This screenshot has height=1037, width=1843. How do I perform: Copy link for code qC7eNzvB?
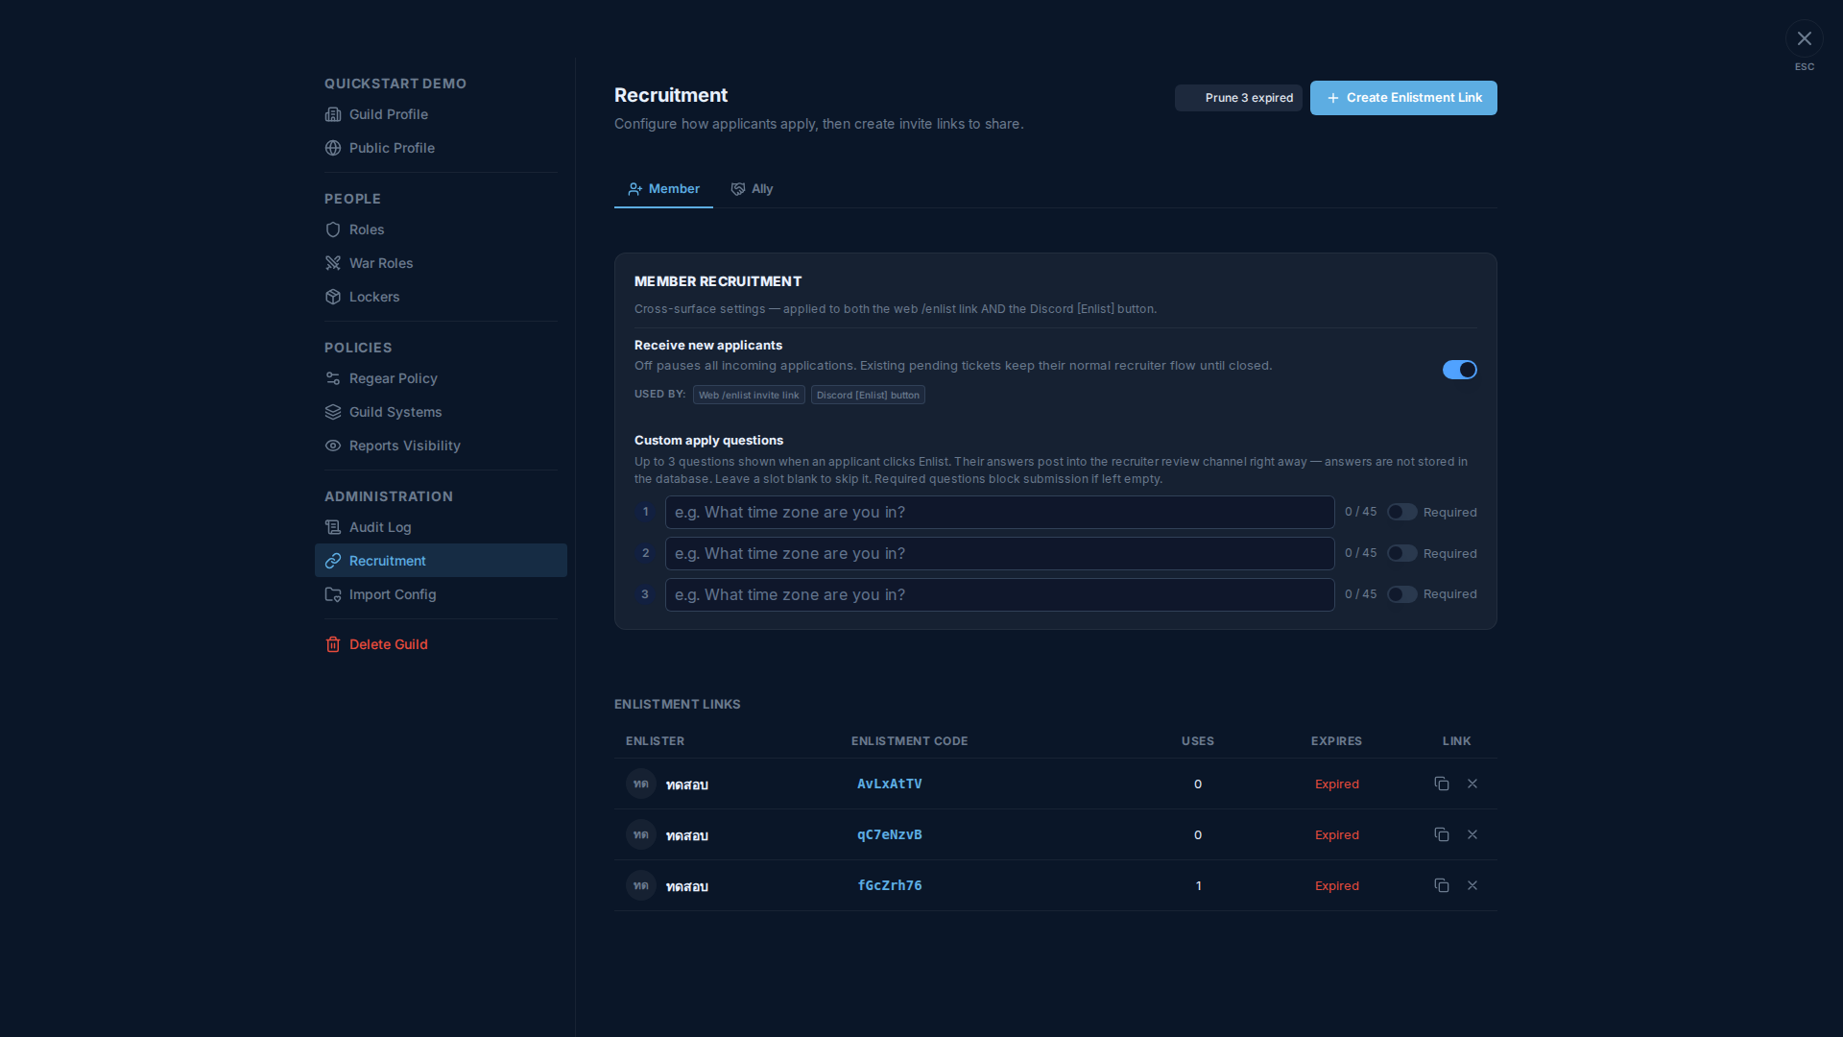(1442, 834)
